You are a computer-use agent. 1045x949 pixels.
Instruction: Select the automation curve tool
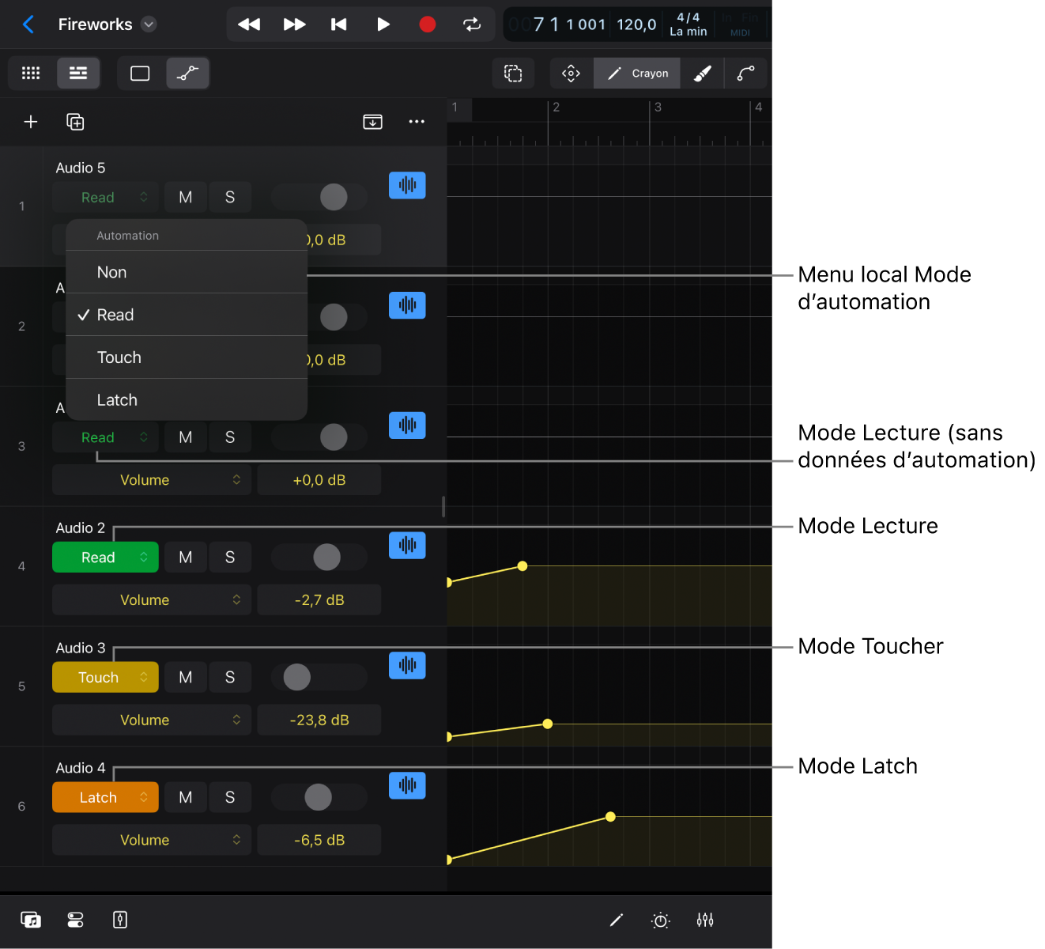pyautogui.click(x=745, y=73)
